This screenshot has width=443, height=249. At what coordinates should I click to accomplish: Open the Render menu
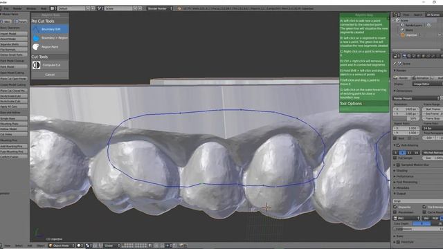(x=17, y=8)
